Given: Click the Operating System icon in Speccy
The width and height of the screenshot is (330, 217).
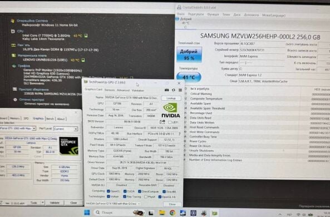Looking at the screenshot, I should [x=13, y=21].
